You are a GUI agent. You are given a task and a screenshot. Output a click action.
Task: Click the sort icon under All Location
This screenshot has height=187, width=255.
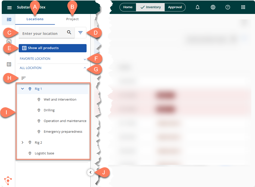[23, 78]
